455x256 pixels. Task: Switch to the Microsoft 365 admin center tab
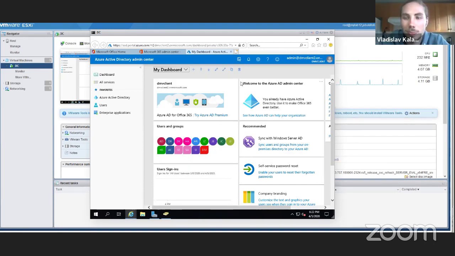162,52
